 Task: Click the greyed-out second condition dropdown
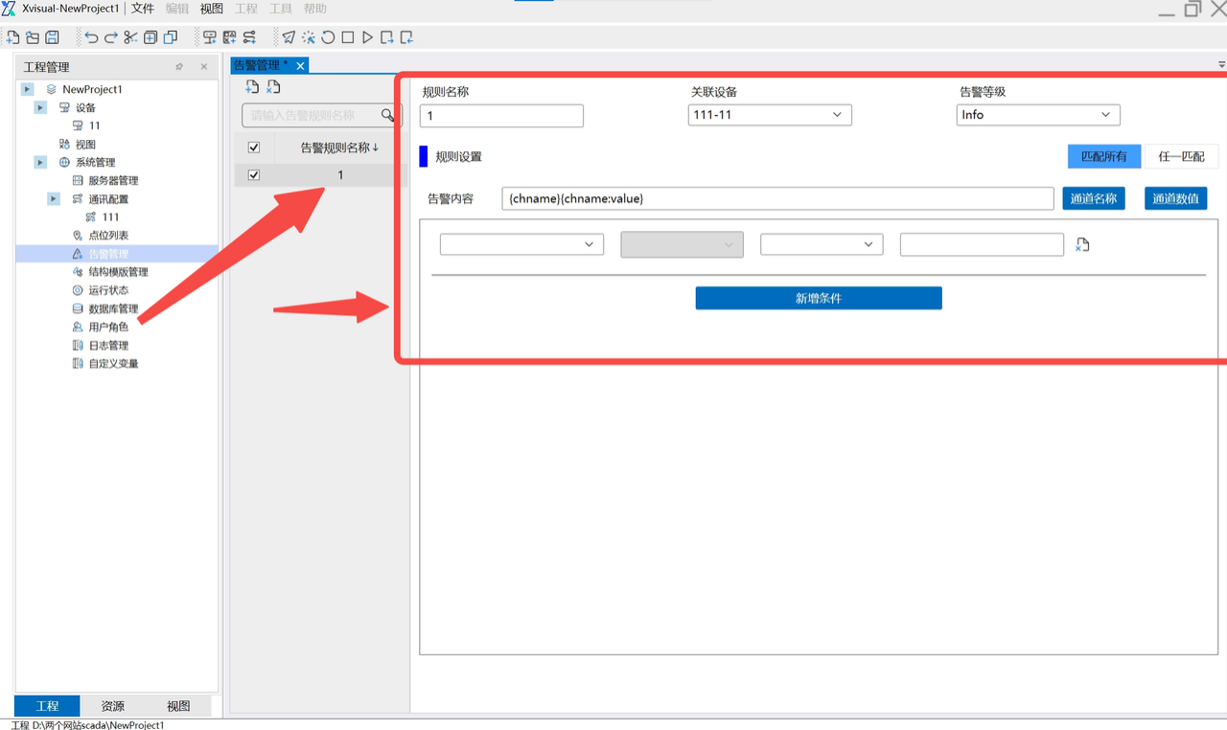(x=682, y=244)
